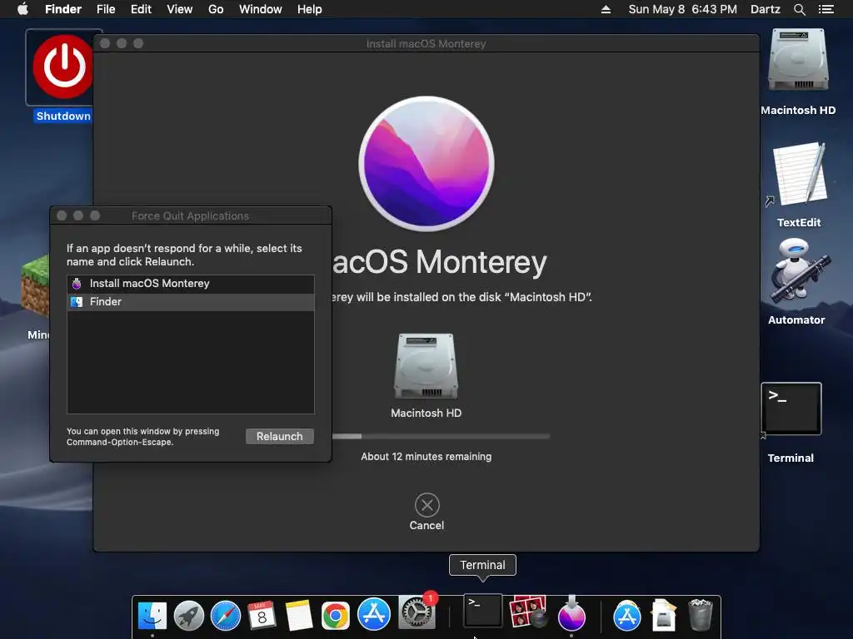Click the Force Quit Applications title bar

(191, 215)
